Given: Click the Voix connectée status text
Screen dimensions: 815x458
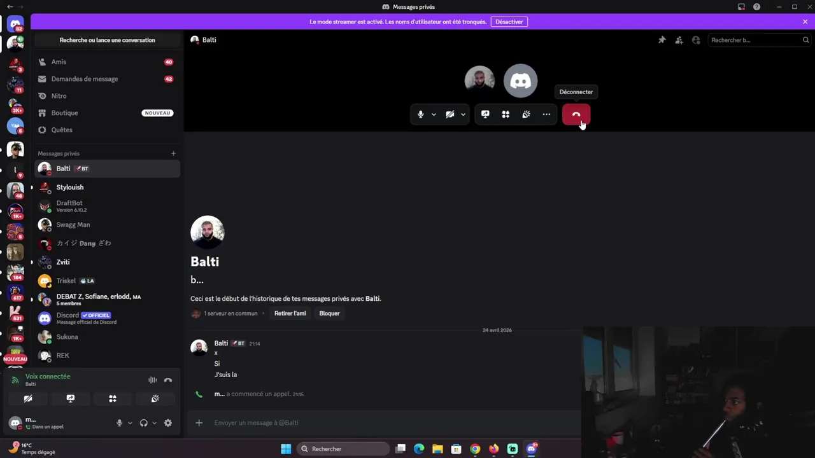Looking at the screenshot, I should click(48, 377).
